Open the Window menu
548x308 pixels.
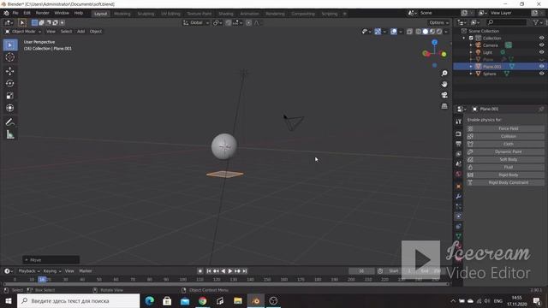pos(62,13)
